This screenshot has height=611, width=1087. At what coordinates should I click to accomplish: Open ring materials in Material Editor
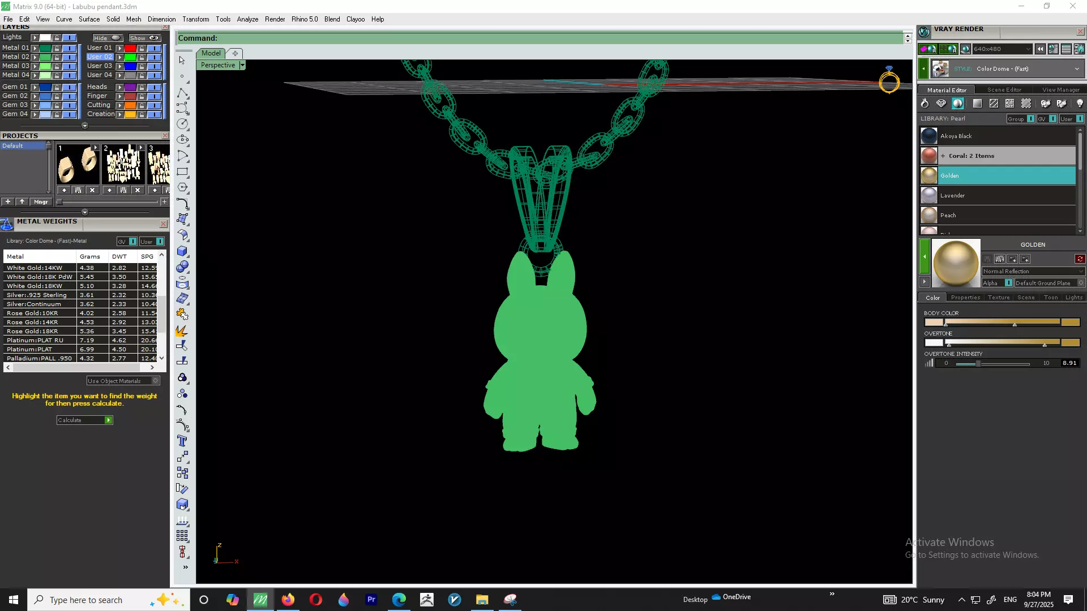point(925,104)
